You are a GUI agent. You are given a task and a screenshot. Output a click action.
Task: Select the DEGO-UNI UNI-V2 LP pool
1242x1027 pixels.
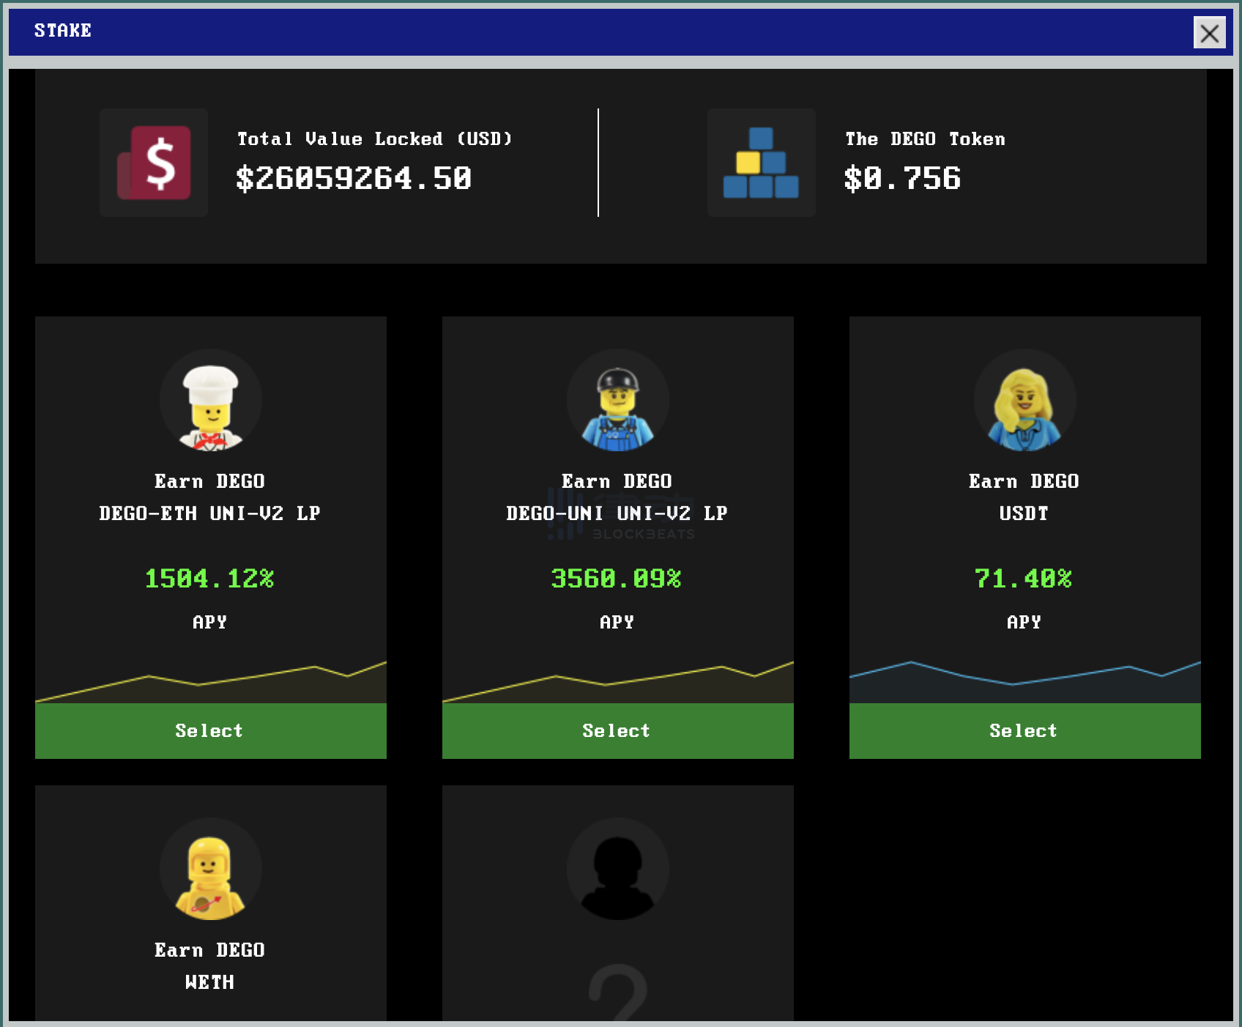pos(617,730)
